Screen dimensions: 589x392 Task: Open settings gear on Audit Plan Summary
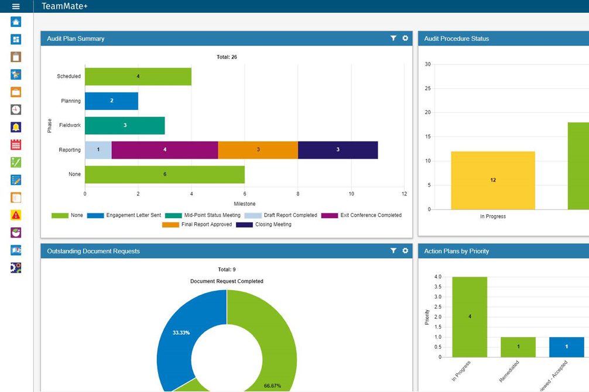[405, 38]
